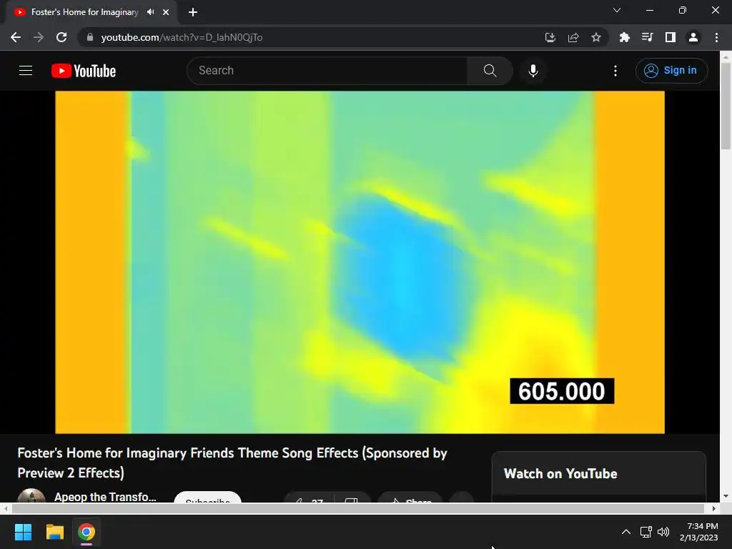This screenshot has width=732, height=549.
Task: Sign in to YouTube
Action: tap(671, 71)
